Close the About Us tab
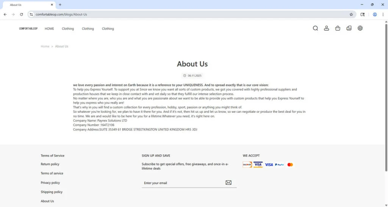This screenshot has height=207, width=388. (52, 5)
